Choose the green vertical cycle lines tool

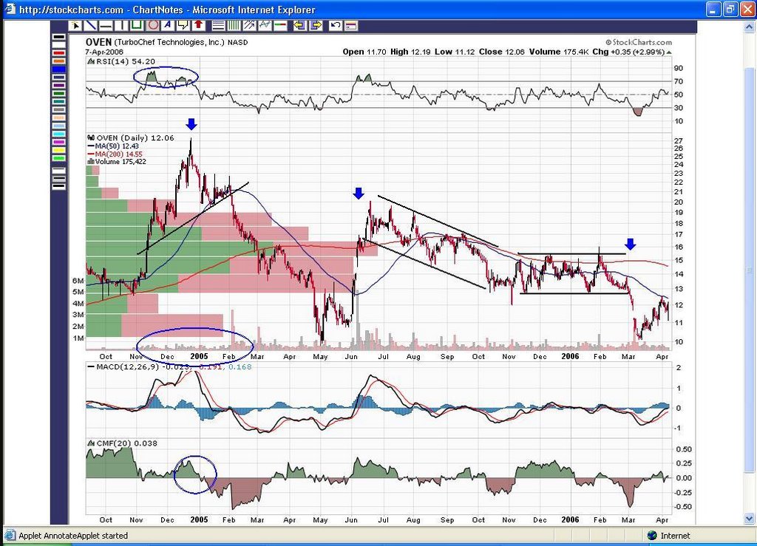[234, 25]
